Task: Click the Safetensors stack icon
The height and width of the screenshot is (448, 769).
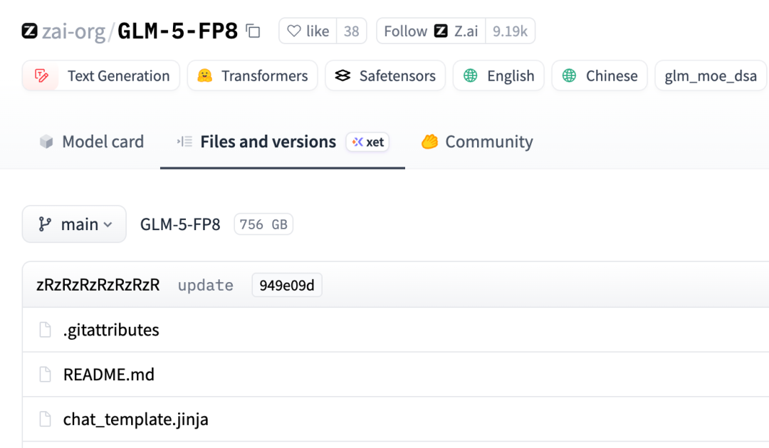Action: tap(342, 75)
